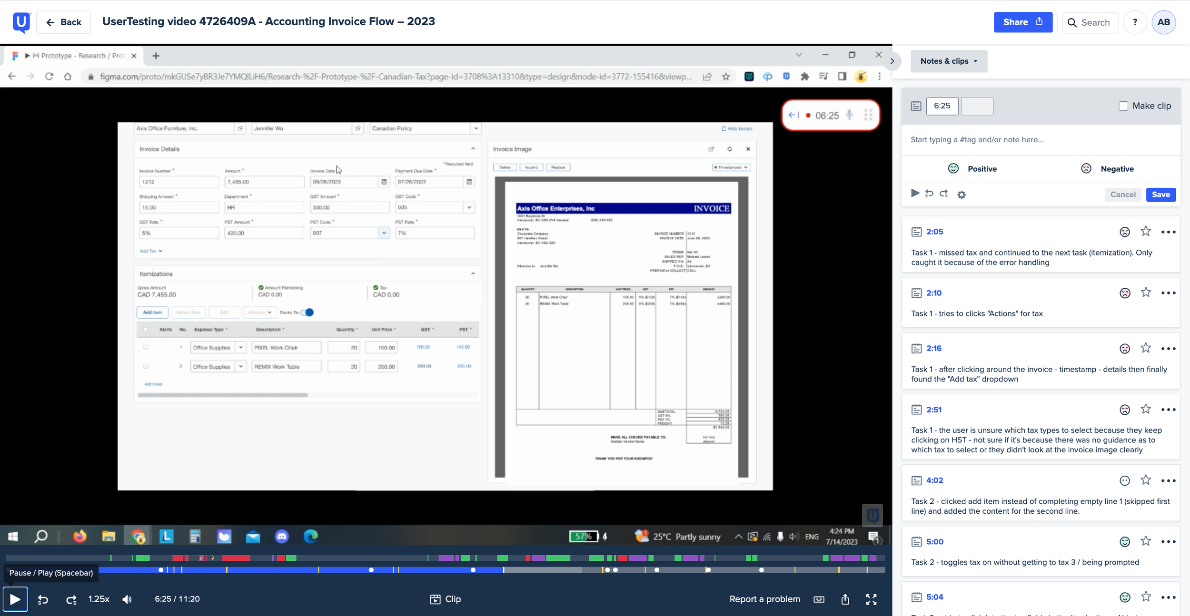Share the video from the player export icon
This screenshot has width=1190, height=616.
[845, 599]
